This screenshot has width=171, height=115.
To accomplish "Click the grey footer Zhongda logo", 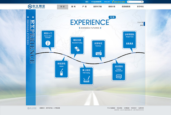I will (x=32, y=108).
